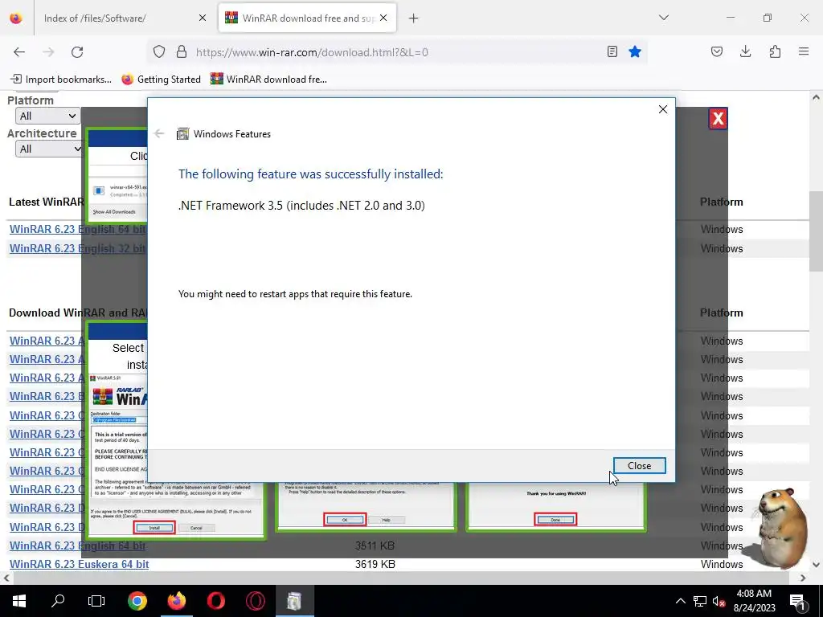
Task: Click the 3619 KB size cell
Action: point(375,564)
